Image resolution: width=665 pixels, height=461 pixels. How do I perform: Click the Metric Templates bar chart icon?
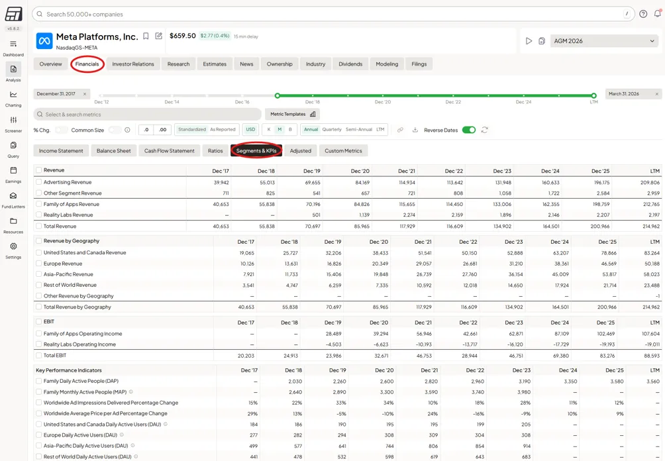[313, 114]
